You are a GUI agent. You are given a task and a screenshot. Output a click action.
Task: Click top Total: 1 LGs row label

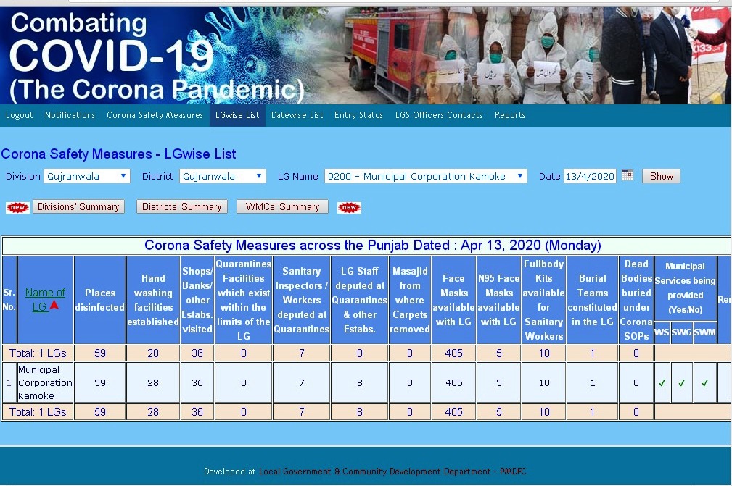[x=38, y=353]
